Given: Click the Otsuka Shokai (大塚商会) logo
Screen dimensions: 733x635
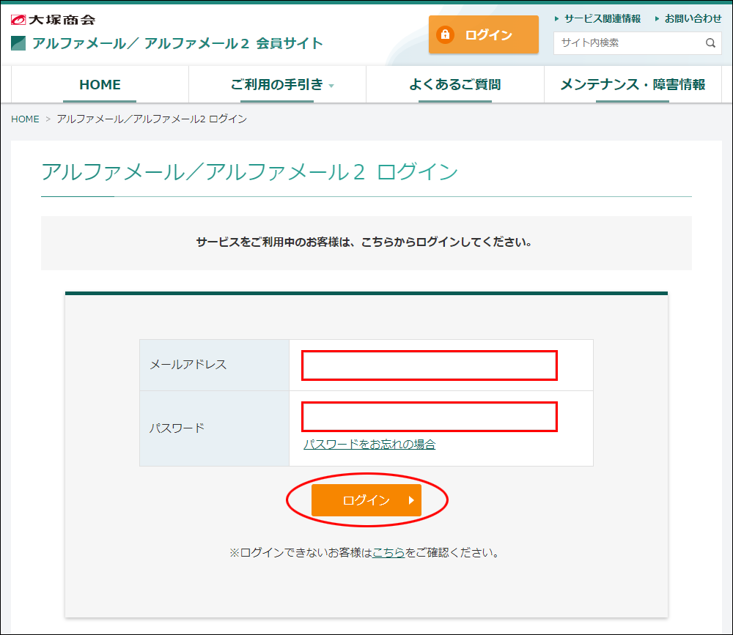Looking at the screenshot, I should (54, 20).
